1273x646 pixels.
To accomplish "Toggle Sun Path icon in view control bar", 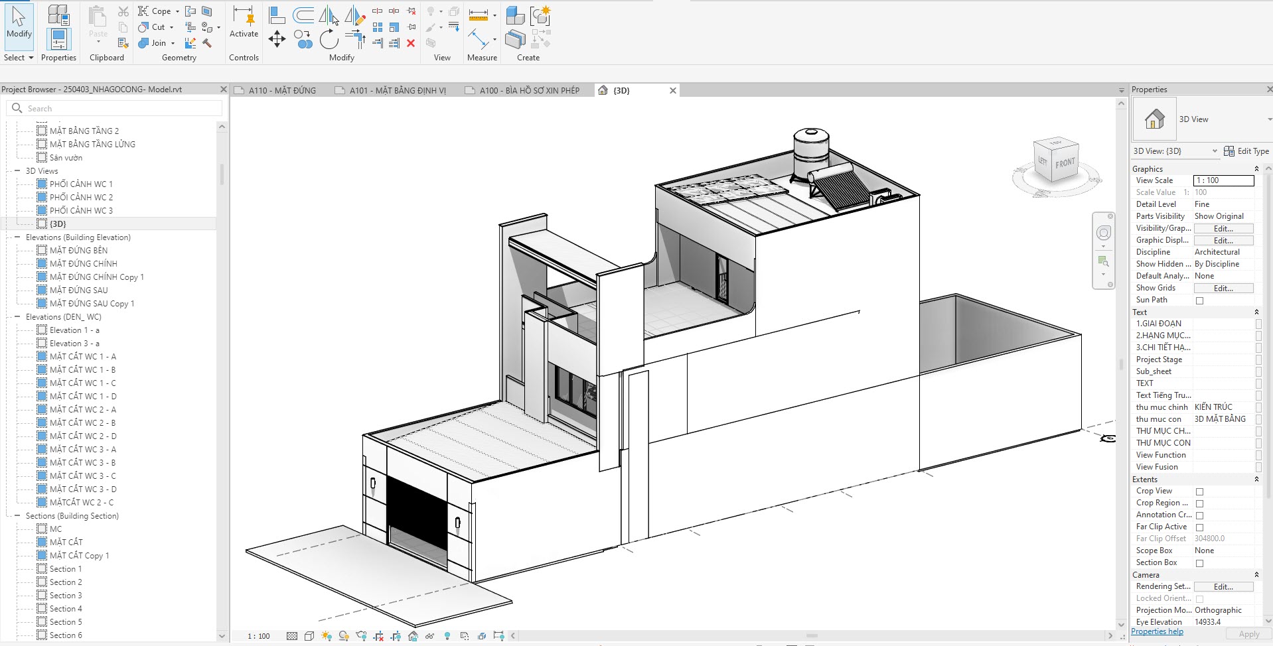I will point(327,636).
